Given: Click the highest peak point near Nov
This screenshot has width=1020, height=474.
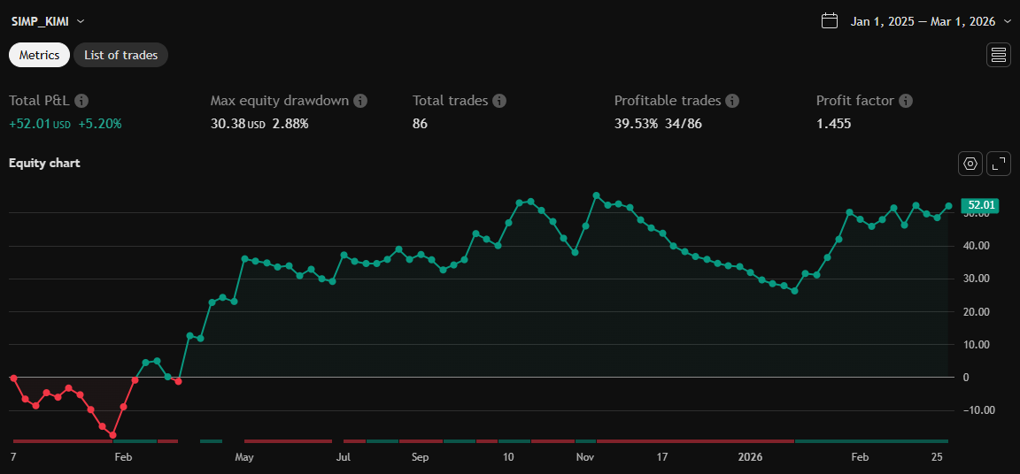Looking at the screenshot, I should [x=596, y=195].
